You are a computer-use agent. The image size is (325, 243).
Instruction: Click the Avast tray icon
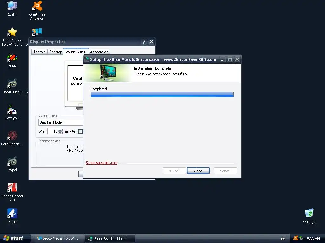(295, 238)
